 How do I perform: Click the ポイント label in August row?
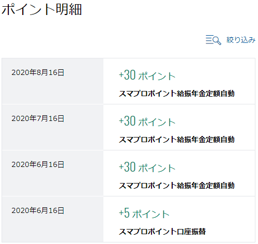pos(157,76)
